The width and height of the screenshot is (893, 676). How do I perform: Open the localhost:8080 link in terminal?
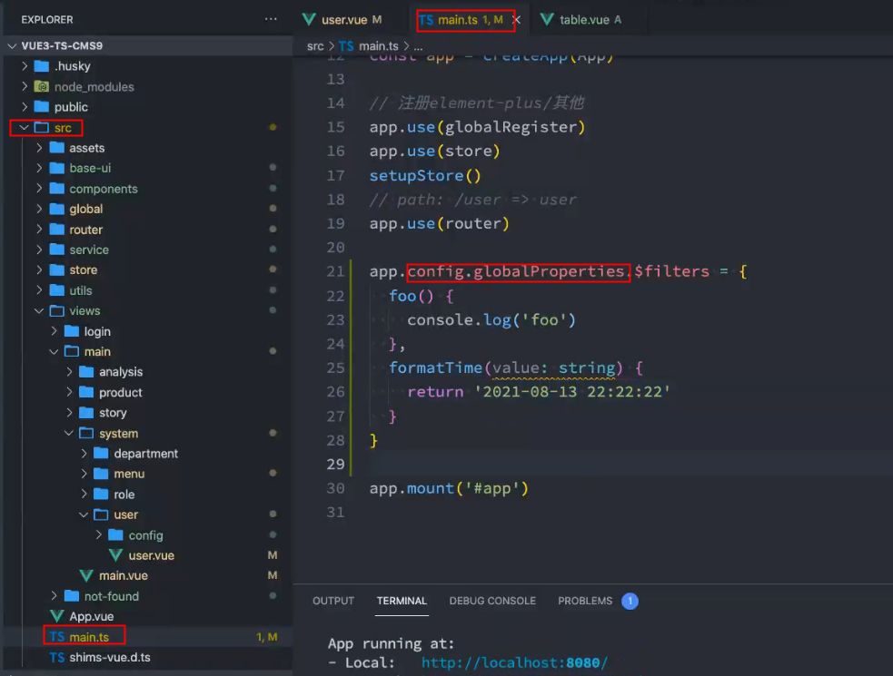point(514,663)
